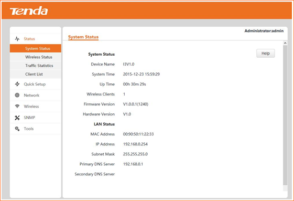
Task: Click the Tenda logo in header
Action: 29,11
